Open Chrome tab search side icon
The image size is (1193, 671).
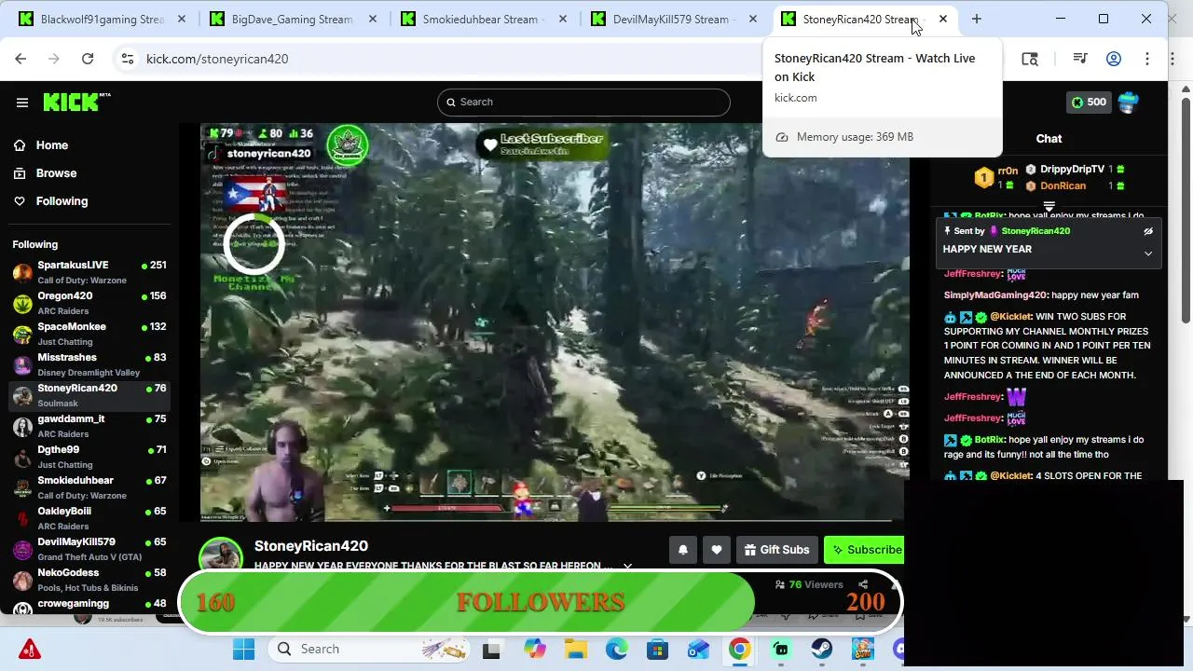(x=1030, y=59)
